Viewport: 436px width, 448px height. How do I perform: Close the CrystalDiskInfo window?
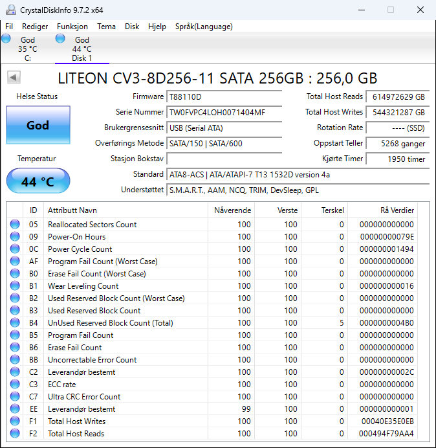[x=420, y=10]
